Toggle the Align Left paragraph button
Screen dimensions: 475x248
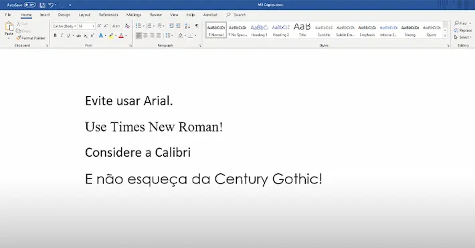coord(138,35)
